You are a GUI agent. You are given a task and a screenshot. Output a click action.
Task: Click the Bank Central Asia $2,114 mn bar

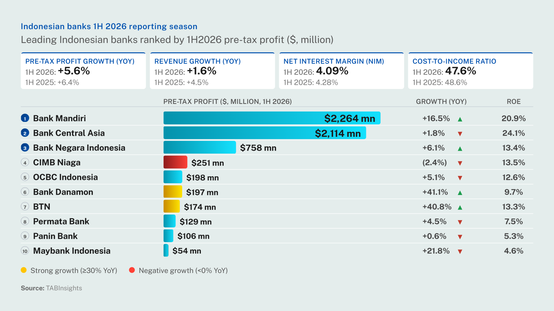pos(265,133)
